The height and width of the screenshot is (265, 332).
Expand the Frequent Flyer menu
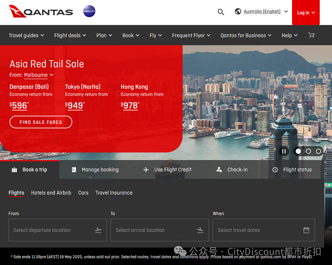pyautogui.click(x=191, y=35)
